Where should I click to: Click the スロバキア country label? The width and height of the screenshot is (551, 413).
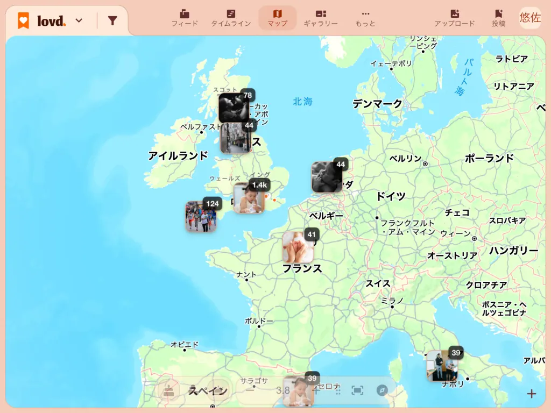[507, 220]
